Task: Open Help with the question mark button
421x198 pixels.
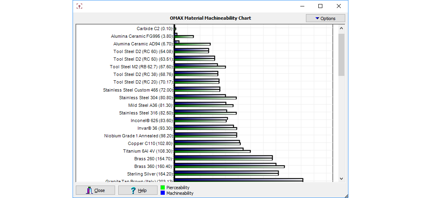Action: pyautogui.click(x=138, y=190)
